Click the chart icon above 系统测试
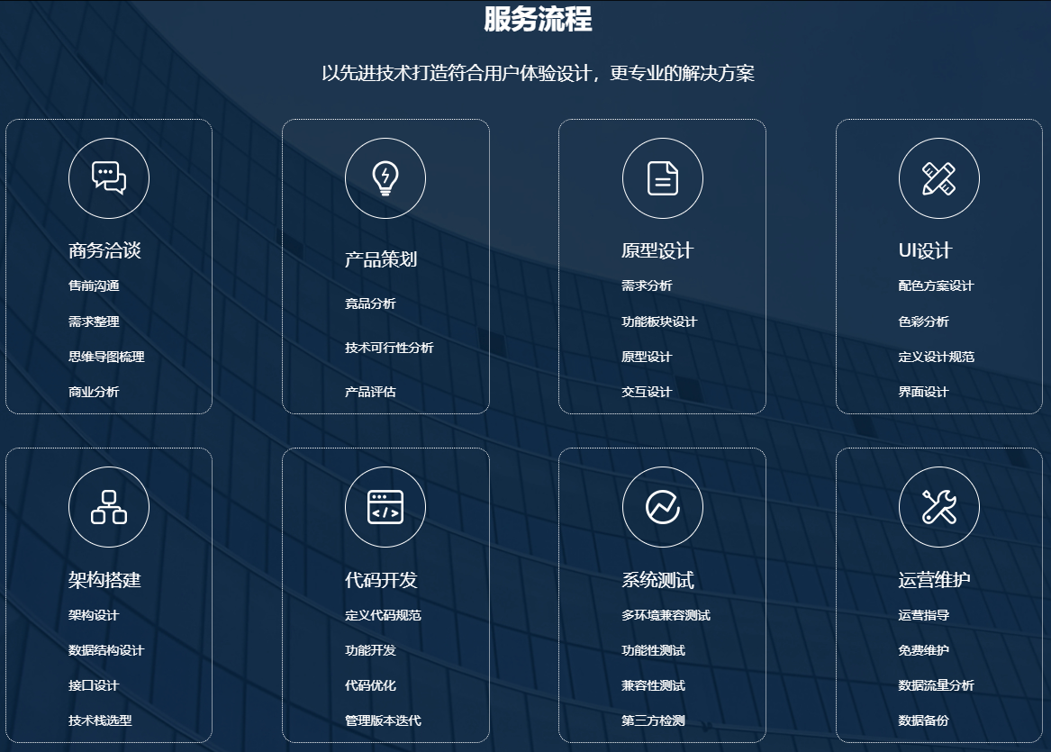The width and height of the screenshot is (1051, 752). [x=662, y=507]
